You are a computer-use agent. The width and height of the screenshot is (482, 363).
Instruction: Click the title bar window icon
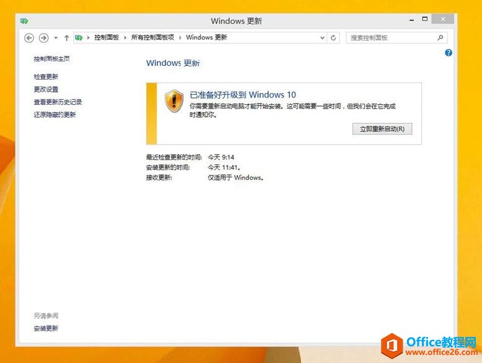(x=24, y=21)
